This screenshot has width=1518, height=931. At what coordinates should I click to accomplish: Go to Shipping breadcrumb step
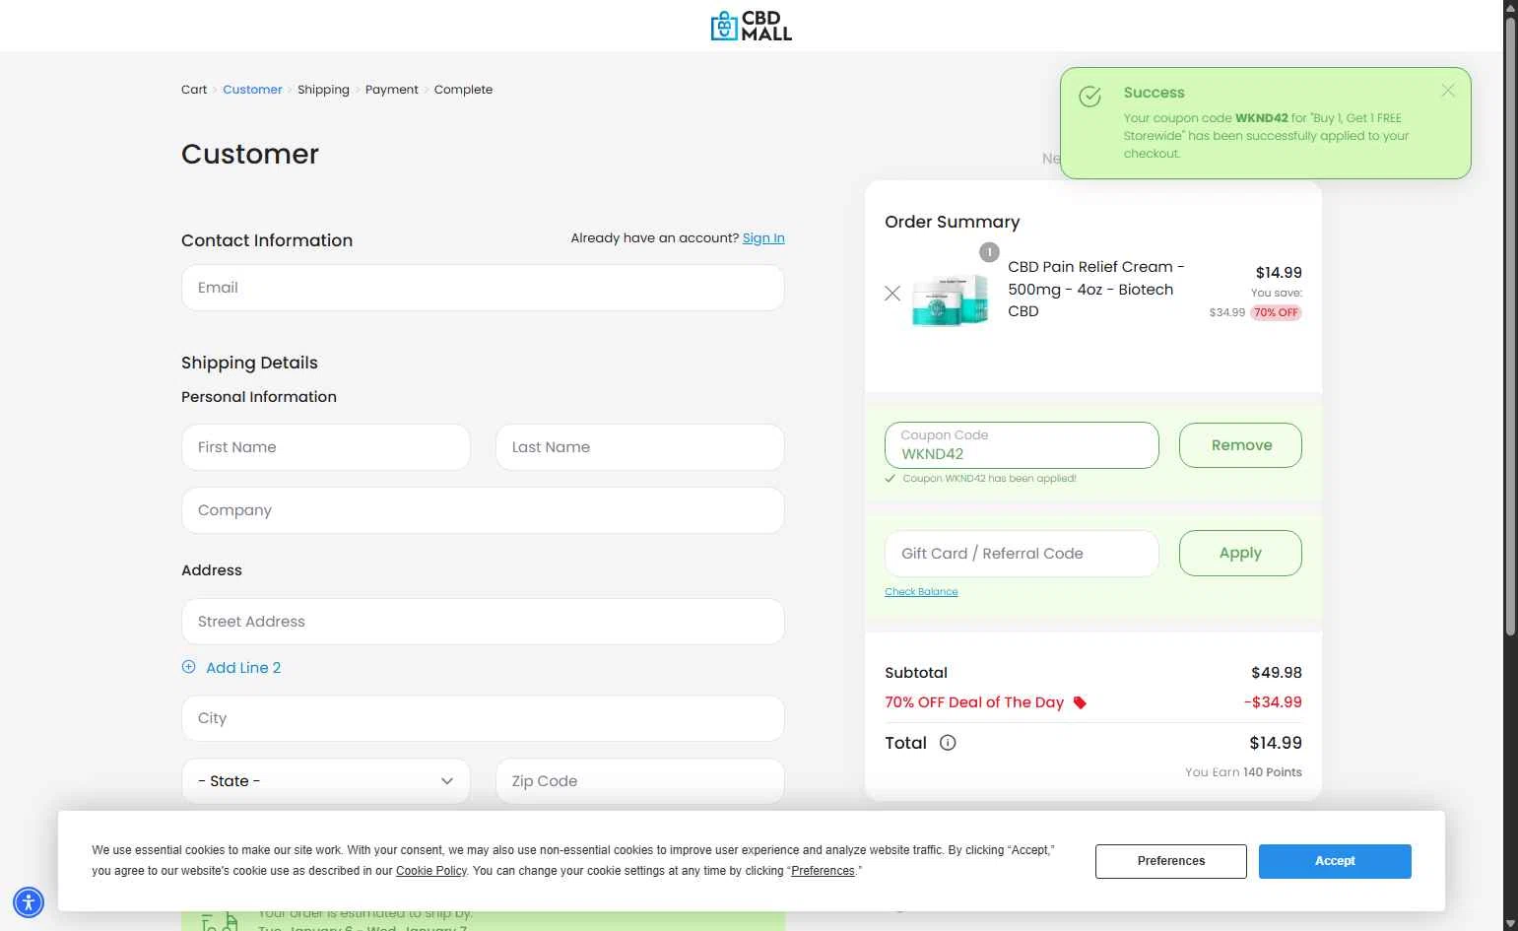coord(323,90)
